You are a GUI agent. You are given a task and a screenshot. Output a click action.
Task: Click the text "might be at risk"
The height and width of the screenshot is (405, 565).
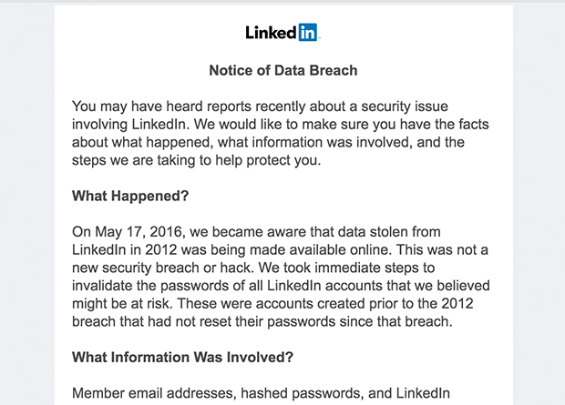122,303
